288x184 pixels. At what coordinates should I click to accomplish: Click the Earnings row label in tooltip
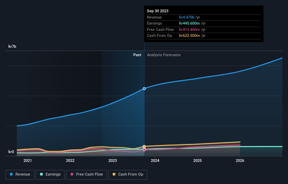click(x=154, y=23)
